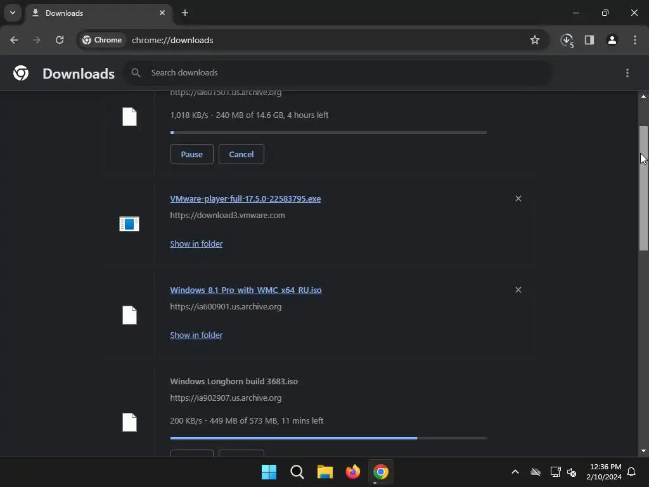649x487 pixels.
Task: Click the Windows Longhorn ISO file icon
Action: [129, 422]
